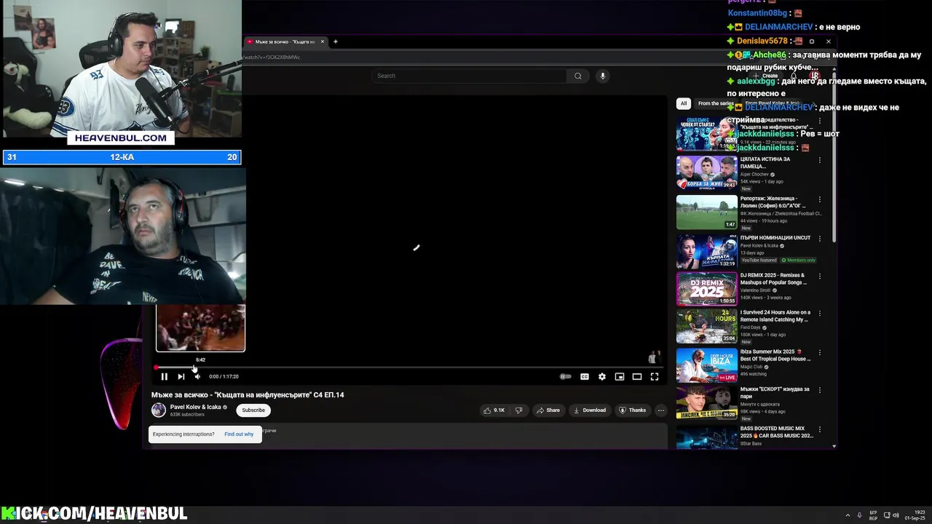
Task: Open I Survived 24 Hours Alone thumbnail
Action: tap(706, 326)
